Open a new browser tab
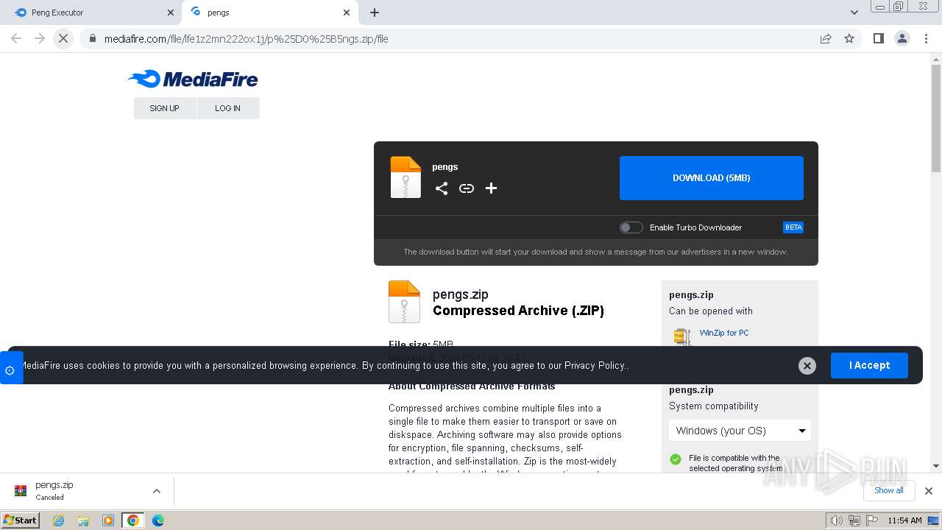The width and height of the screenshot is (942, 530). pyautogui.click(x=375, y=13)
